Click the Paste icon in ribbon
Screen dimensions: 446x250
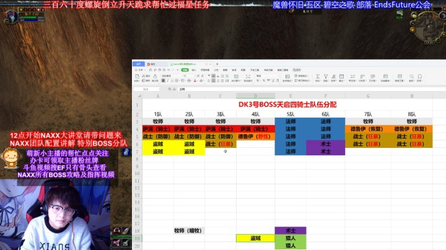point(137,76)
